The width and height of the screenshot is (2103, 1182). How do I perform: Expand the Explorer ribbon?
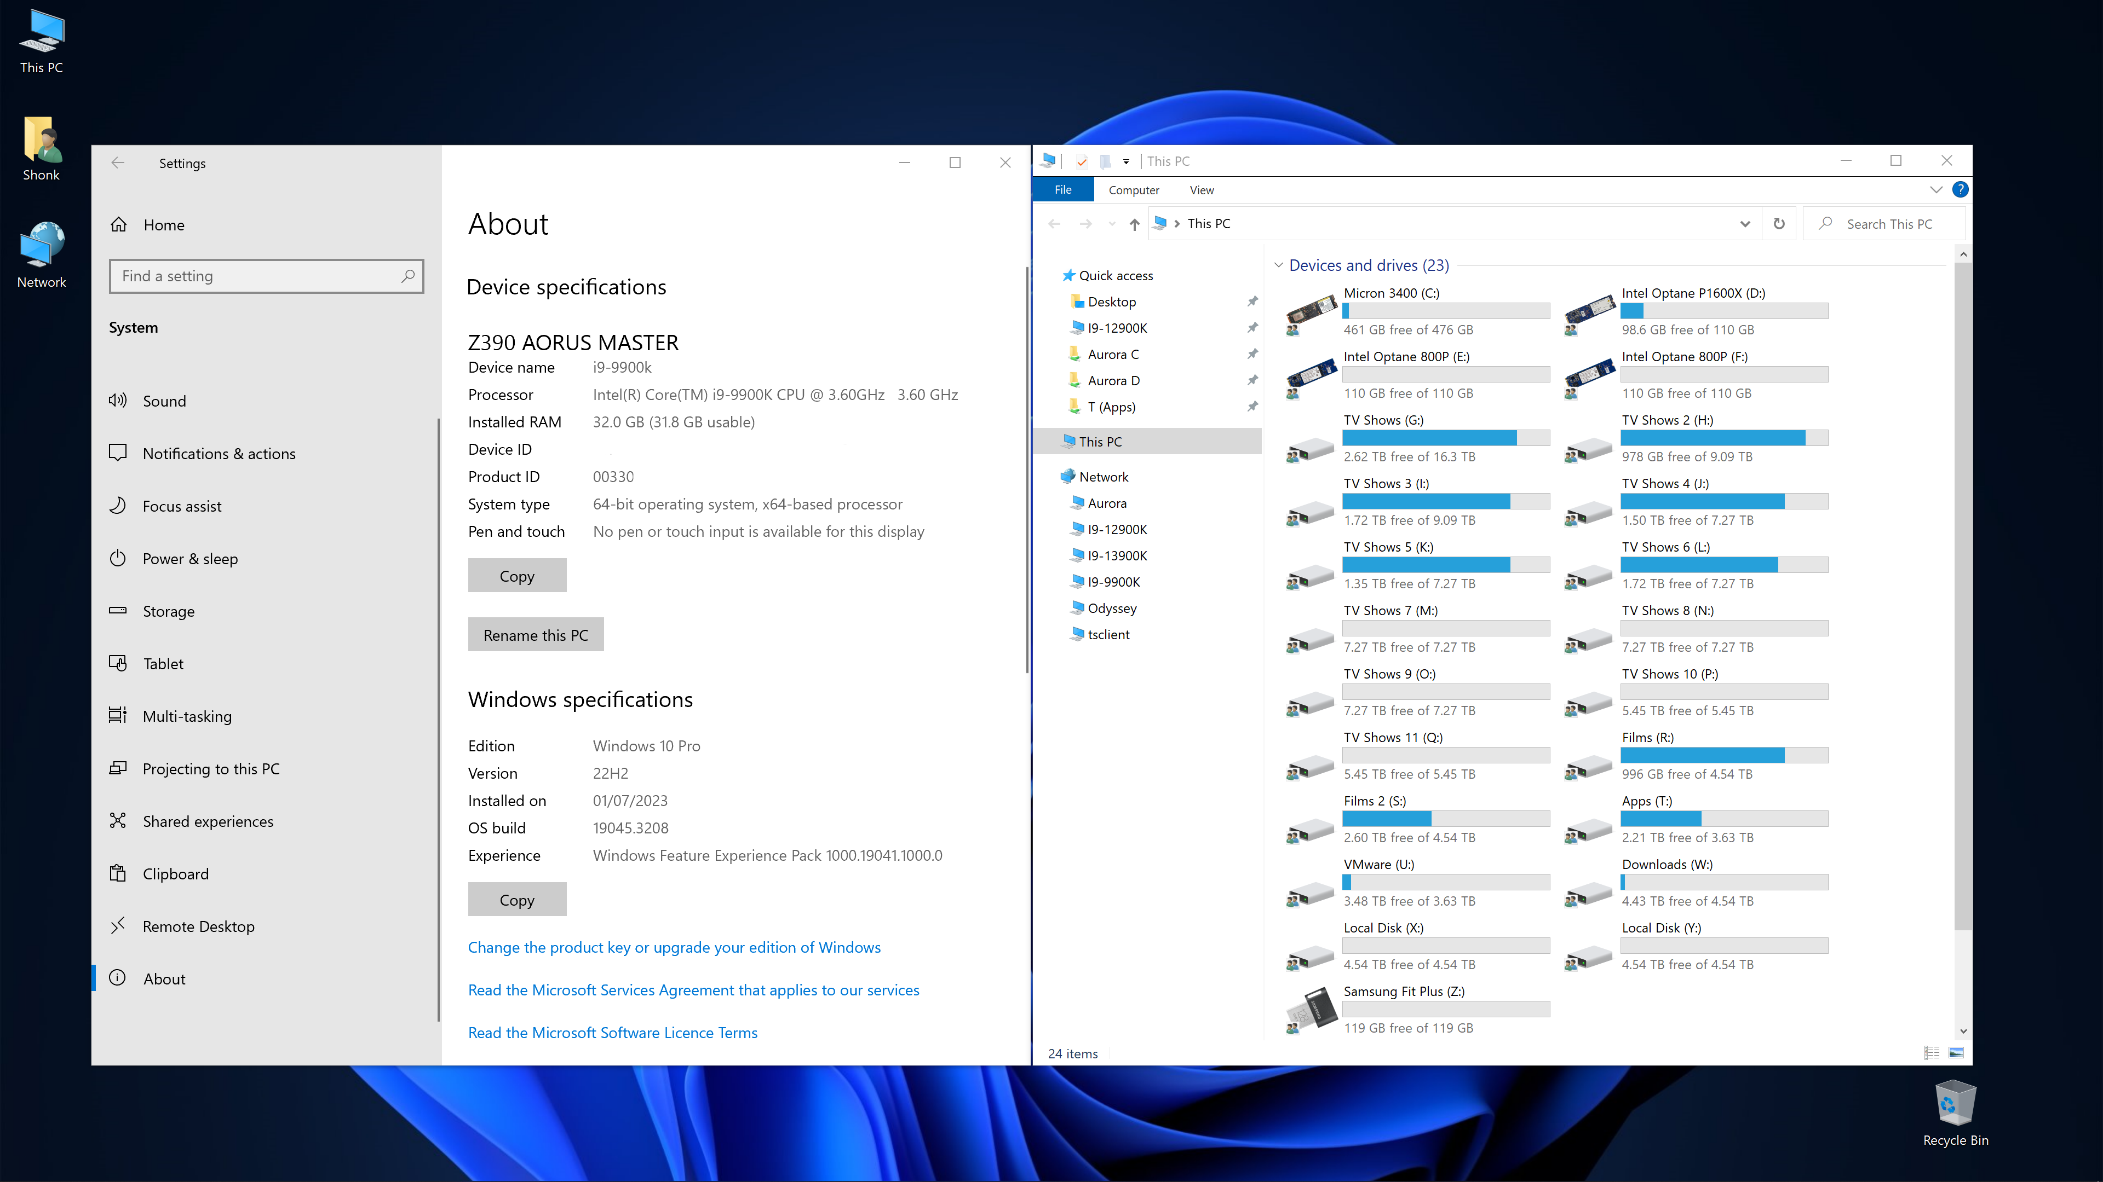1935,189
